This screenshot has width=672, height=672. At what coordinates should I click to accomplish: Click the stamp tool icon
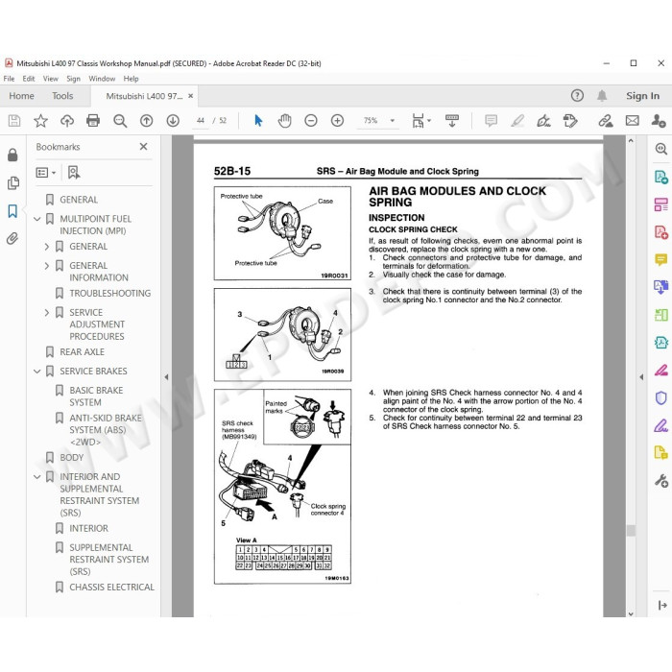[x=570, y=121]
